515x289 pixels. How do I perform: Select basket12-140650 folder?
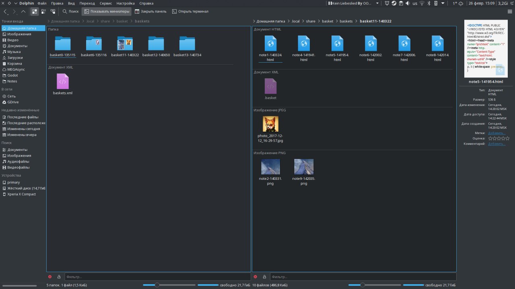pyautogui.click(x=156, y=46)
